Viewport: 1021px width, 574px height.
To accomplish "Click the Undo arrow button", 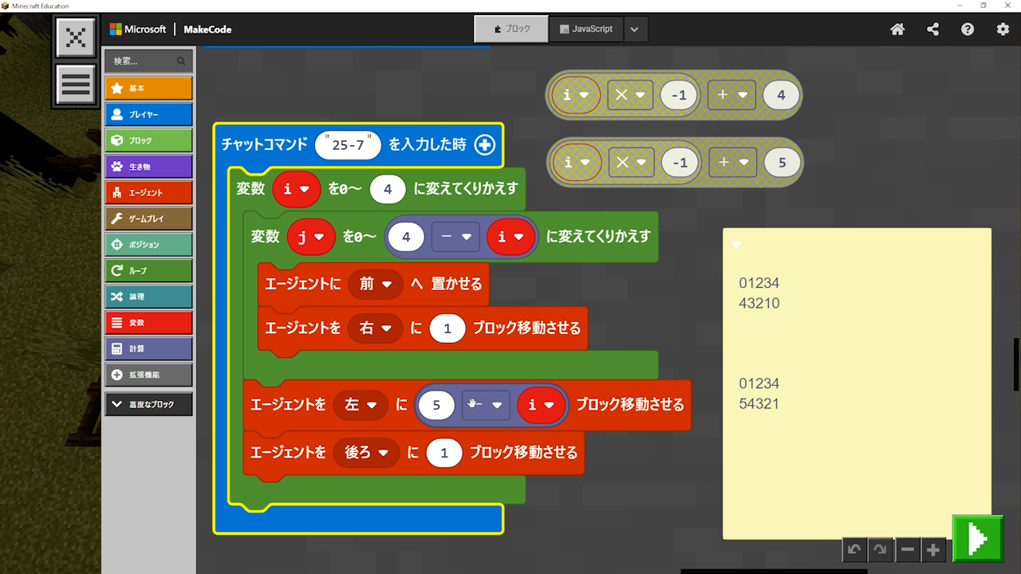I will point(854,549).
